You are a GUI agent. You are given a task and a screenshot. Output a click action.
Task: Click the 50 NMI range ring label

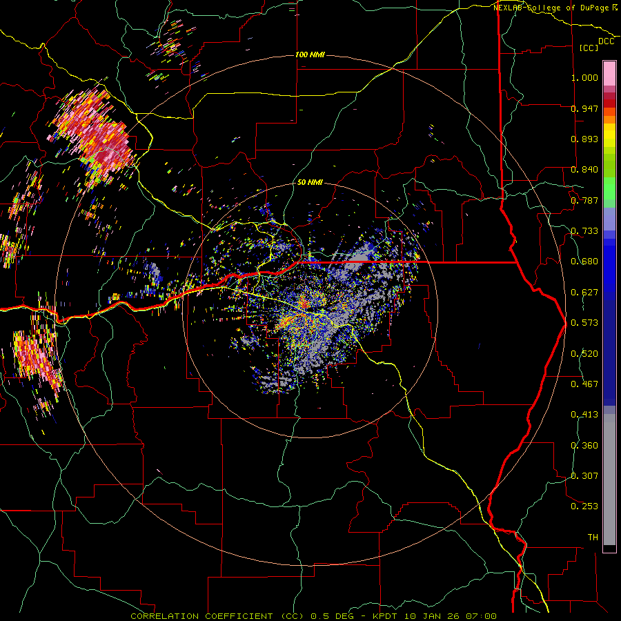[310, 182]
